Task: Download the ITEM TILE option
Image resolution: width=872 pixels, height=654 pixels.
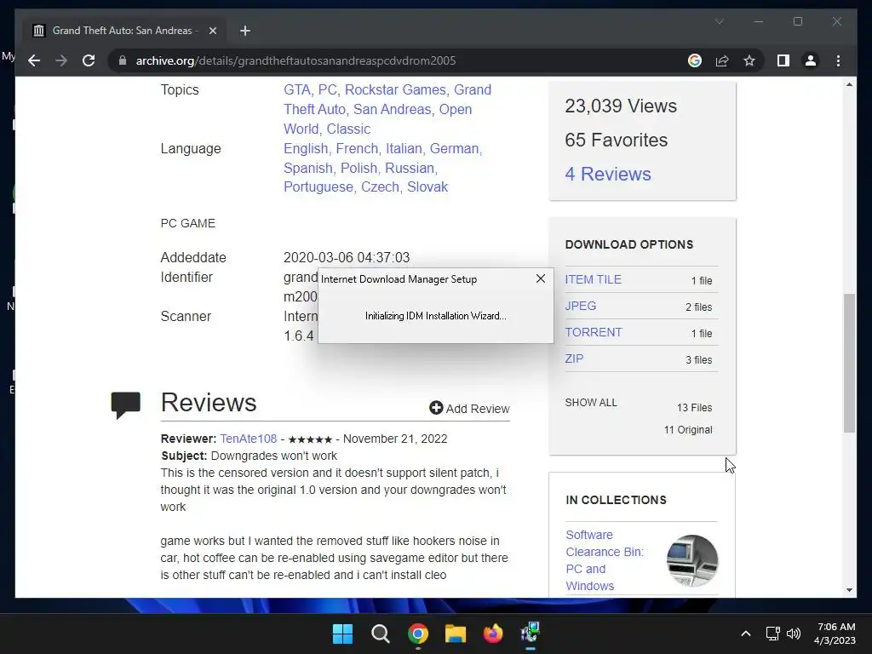Action: coord(593,279)
